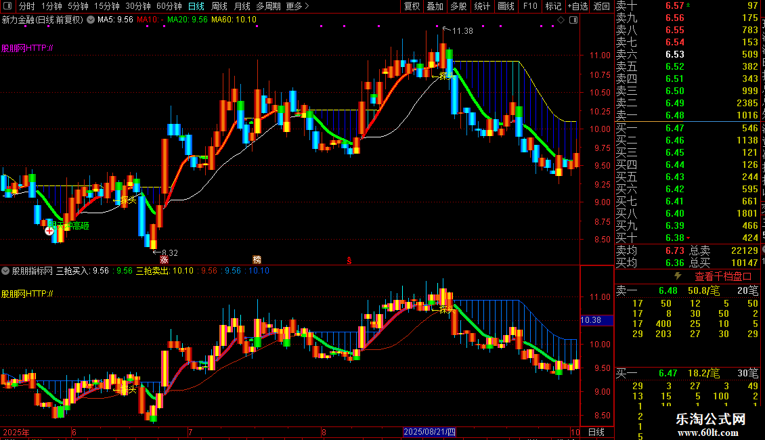Click the 8.32 low price label

point(169,253)
